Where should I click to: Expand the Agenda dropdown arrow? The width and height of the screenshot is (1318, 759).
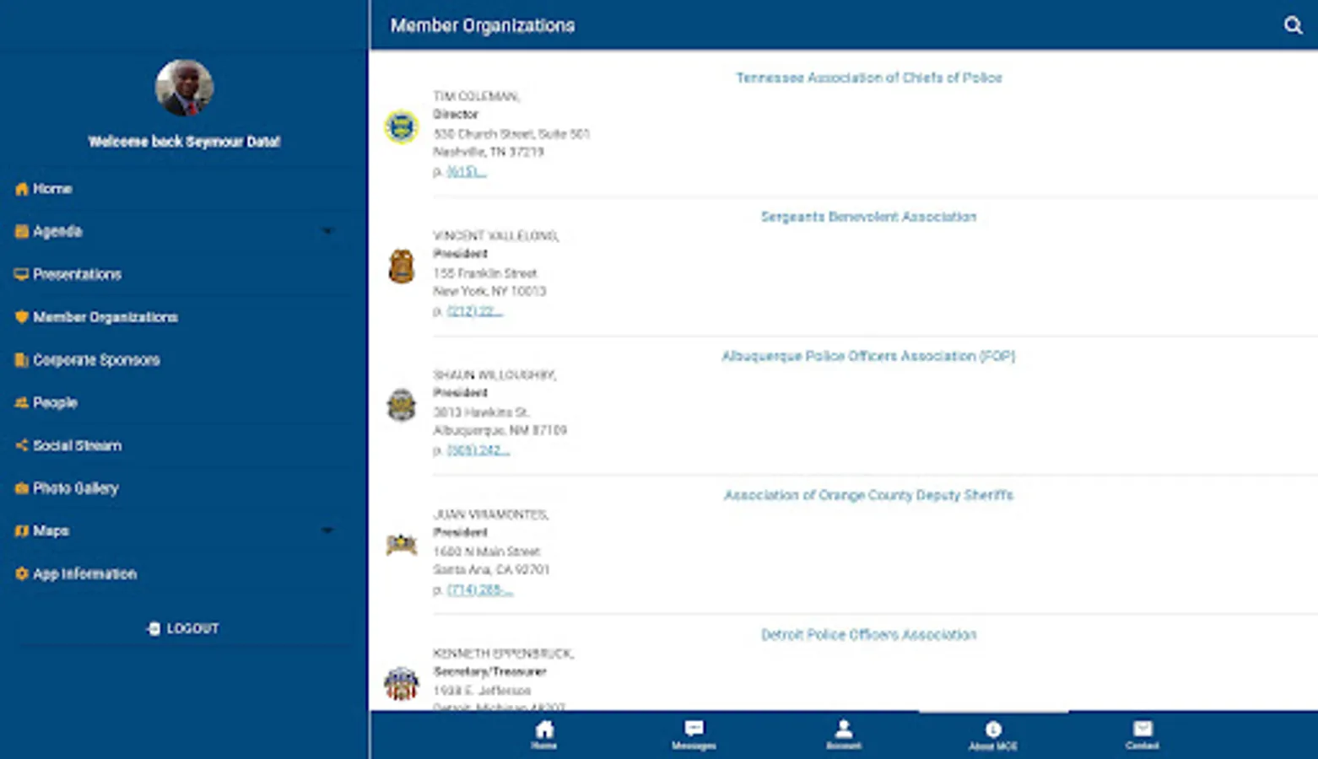327,231
